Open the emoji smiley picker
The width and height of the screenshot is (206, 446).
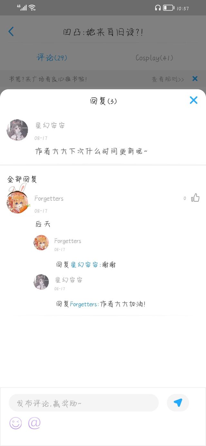[15, 423]
